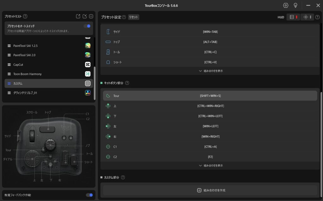Click the Toon Boom Harmony app icon

[x=88, y=74]
